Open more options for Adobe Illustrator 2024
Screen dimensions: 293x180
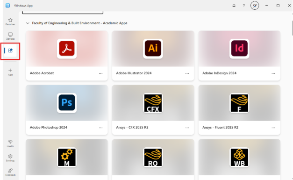tap(187, 73)
